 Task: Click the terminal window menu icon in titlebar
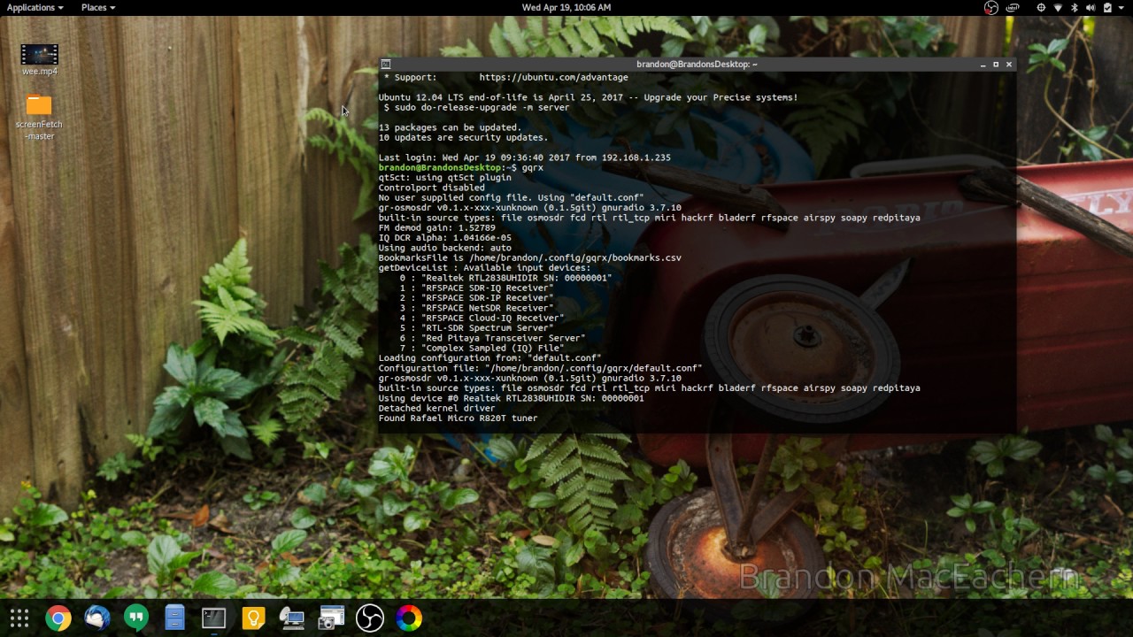tap(386, 65)
